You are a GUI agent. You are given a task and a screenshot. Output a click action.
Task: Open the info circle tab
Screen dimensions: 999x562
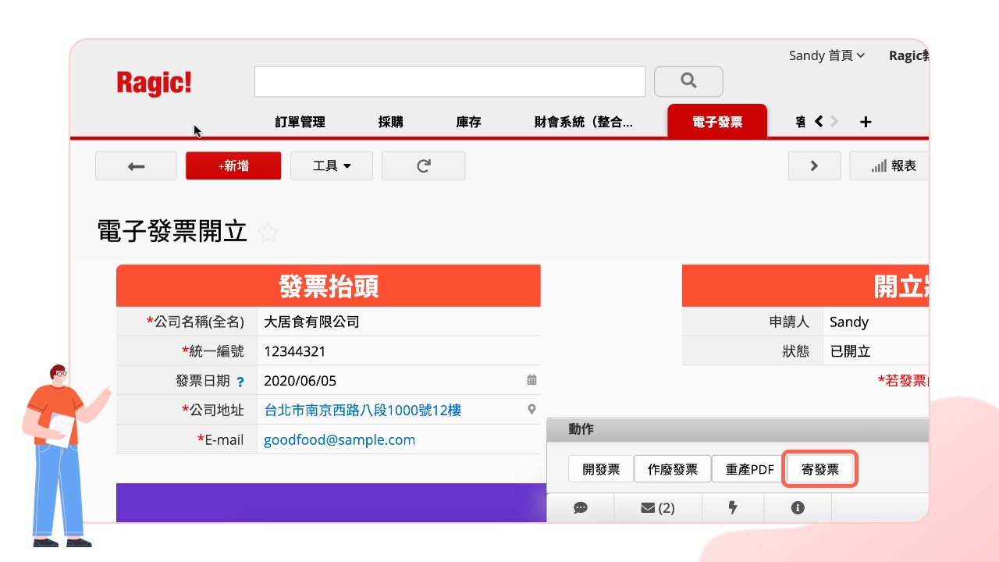coord(797,508)
